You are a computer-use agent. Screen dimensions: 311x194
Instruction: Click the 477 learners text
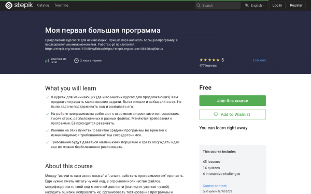(208, 66)
